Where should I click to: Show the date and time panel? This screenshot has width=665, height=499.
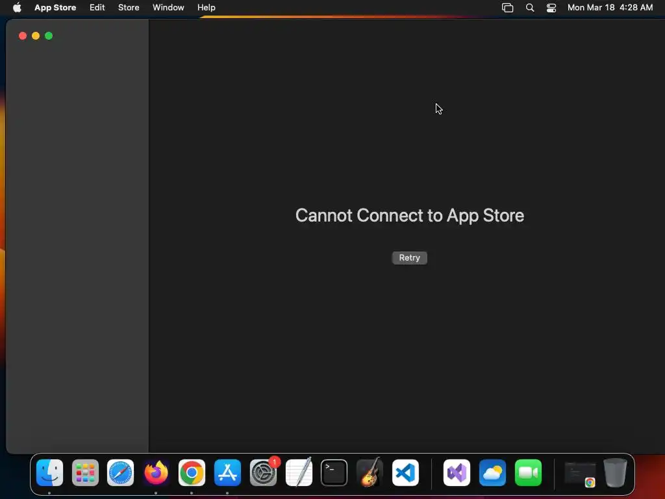click(x=610, y=7)
